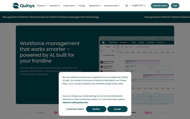Click the hmv customer logo
This screenshot has width=190, height=119.
click(x=148, y=113)
